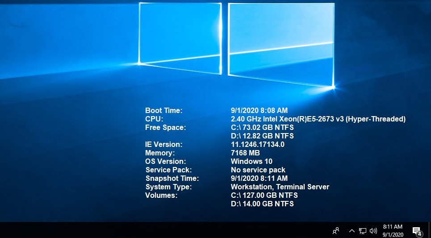Show hidden icons with the tray chevron
Screen dimensions: 431x238
[x=352, y=231]
